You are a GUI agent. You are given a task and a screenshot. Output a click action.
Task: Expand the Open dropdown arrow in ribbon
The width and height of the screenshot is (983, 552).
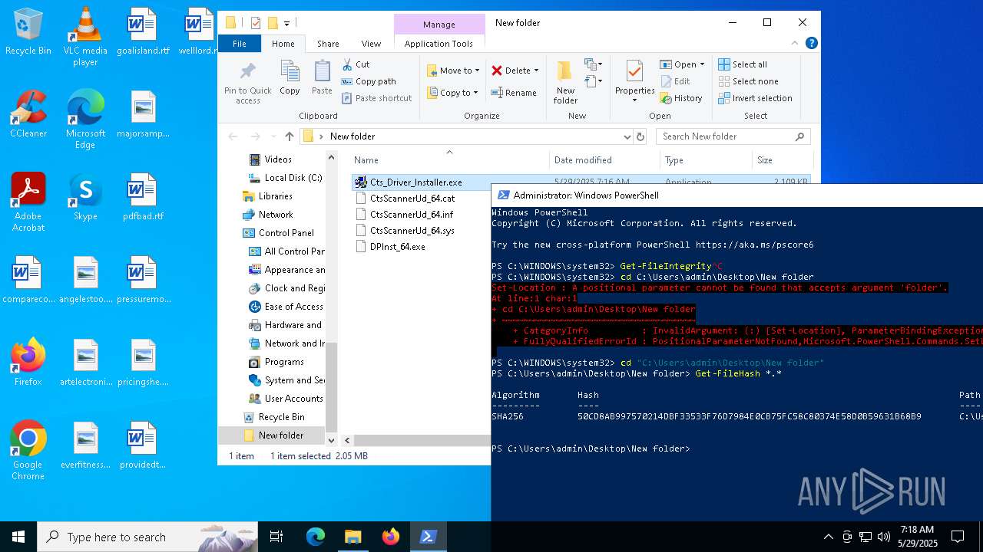(701, 64)
